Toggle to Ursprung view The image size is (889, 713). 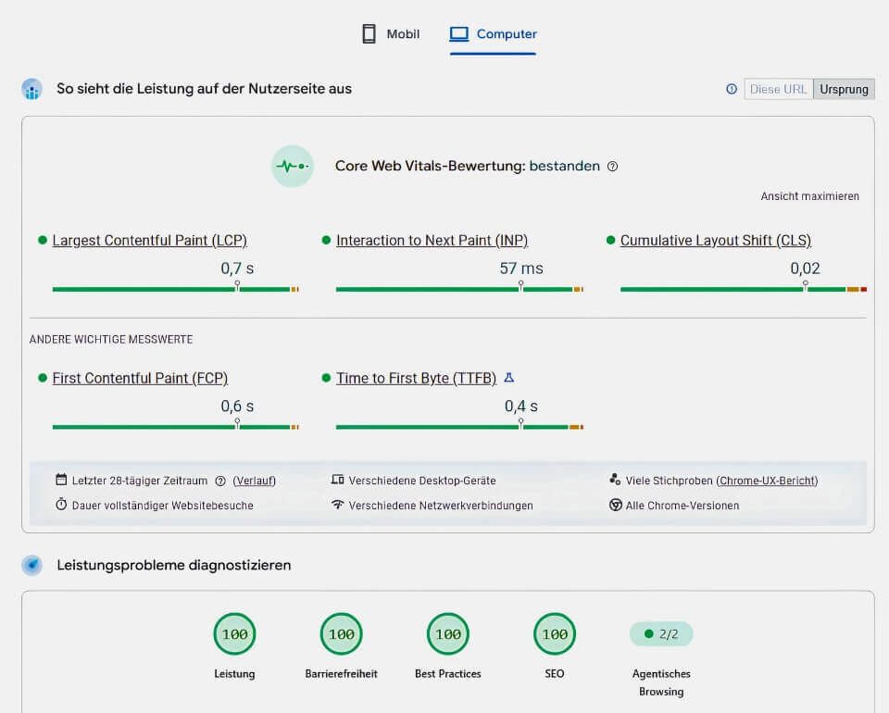tap(844, 89)
